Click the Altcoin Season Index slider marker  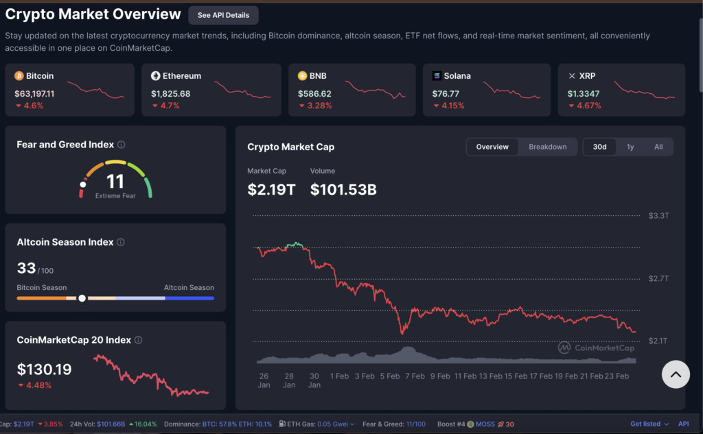point(82,298)
